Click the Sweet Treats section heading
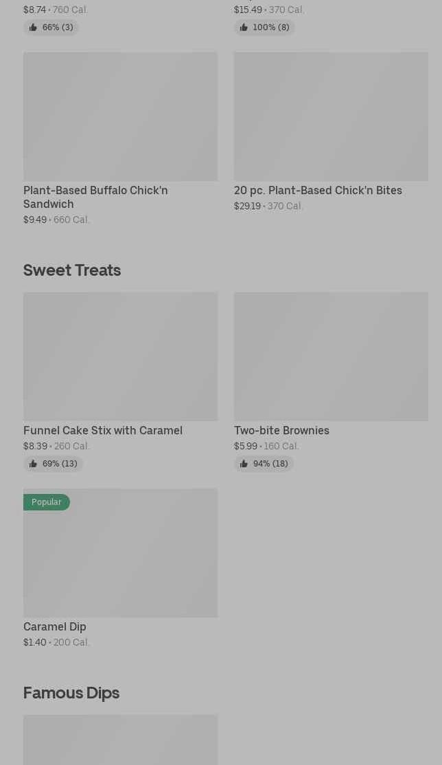This screenshot has height=765, width=442. coord(72,270)
